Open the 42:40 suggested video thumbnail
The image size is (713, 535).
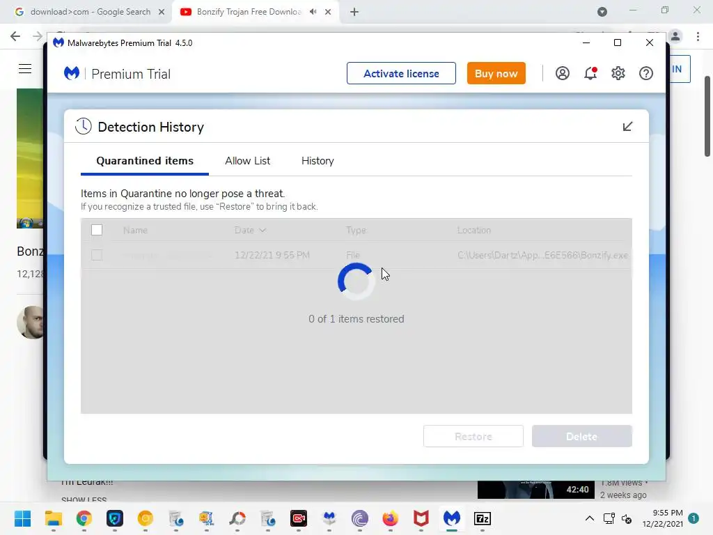[535, 490]
